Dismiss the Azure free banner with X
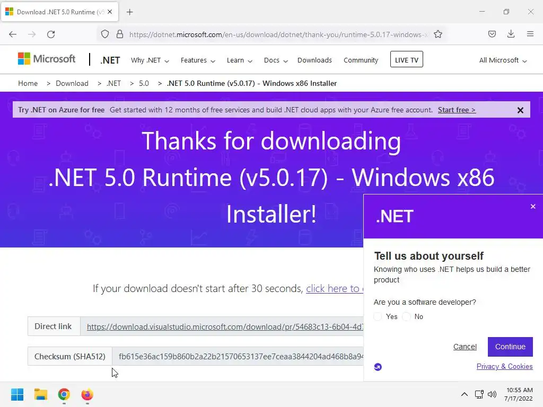Viewport: 543px width, 407px height. 520,110
